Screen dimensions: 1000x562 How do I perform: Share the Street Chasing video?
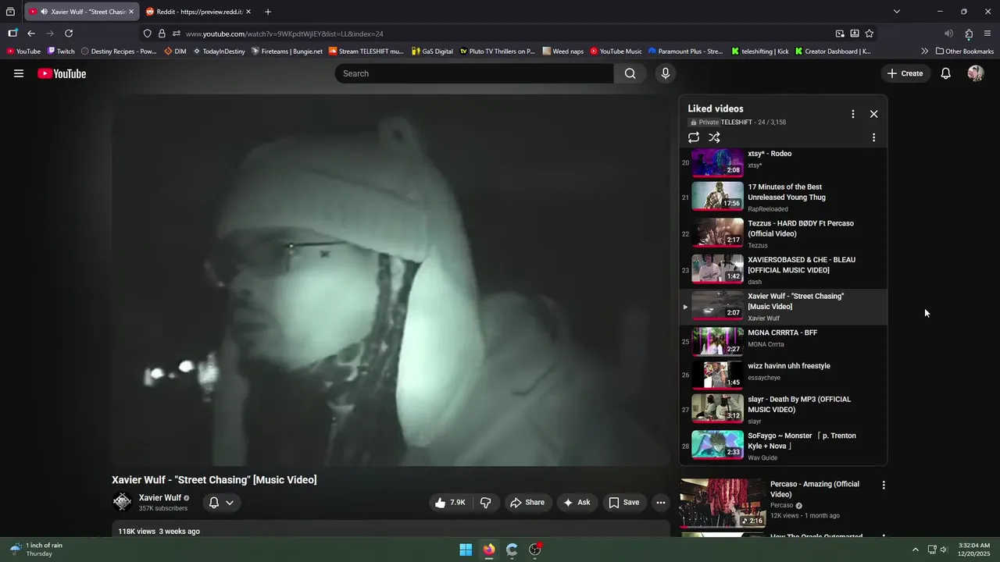527,503
